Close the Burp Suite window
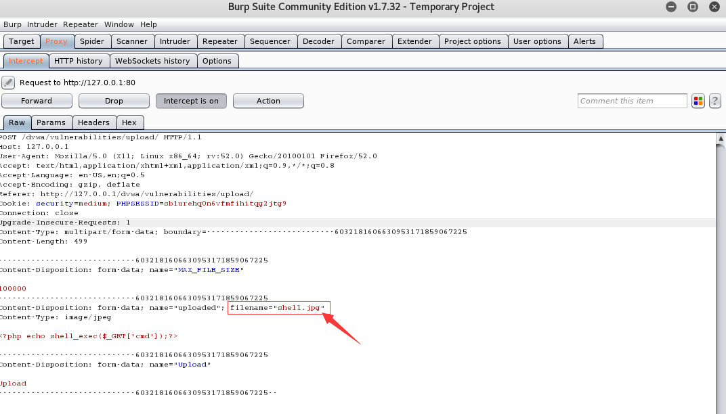726x414 pixels. tap(714, 7)
